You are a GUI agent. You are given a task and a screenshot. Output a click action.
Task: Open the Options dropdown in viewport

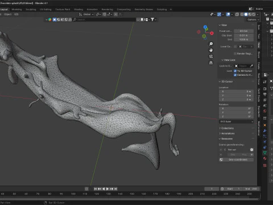[253, 19]
